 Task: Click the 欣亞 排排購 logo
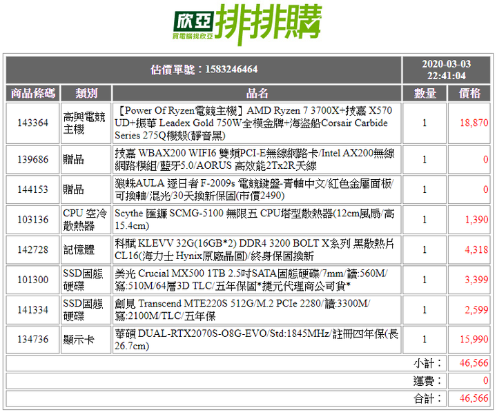(248, 25)
